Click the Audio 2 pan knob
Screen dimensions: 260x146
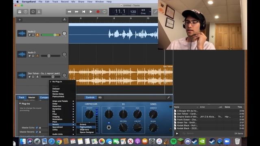pos(64,33)
